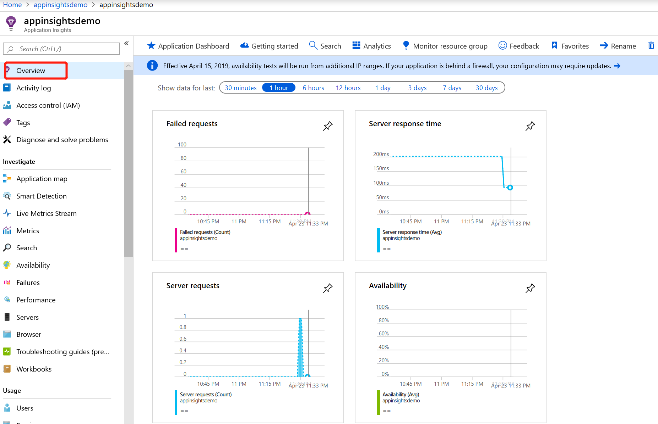
Task: Click the Servers icon in sidebar
Action: click(x=7, y=317)
